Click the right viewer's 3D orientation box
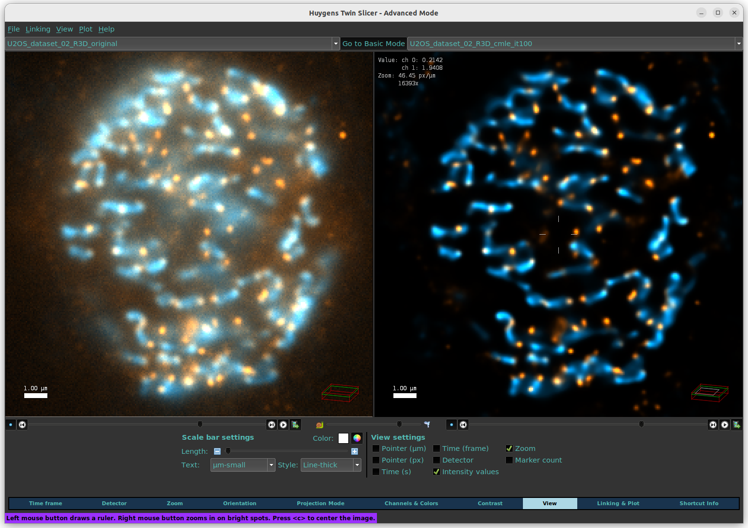Image resolution: width=748 pixels, height=528 pixels. tap(710, 392)
